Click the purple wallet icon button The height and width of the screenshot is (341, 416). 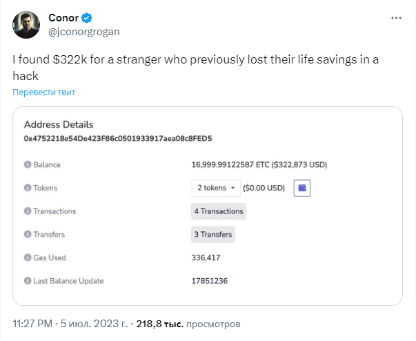click(302, 188)
